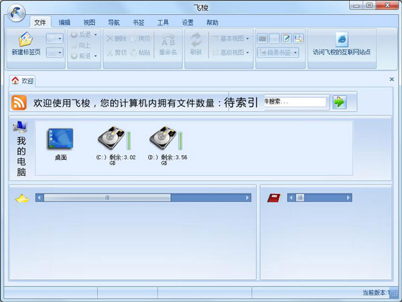402x302 pixels.
Task: Click the 新建标签页 new tab icon
Action: [x=25, y=40]
